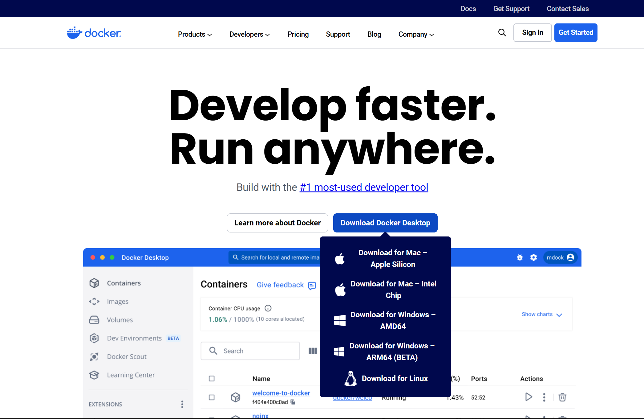
Task: Click Apple icon for Mac Intel Chip download
Action: click(340, 290)
